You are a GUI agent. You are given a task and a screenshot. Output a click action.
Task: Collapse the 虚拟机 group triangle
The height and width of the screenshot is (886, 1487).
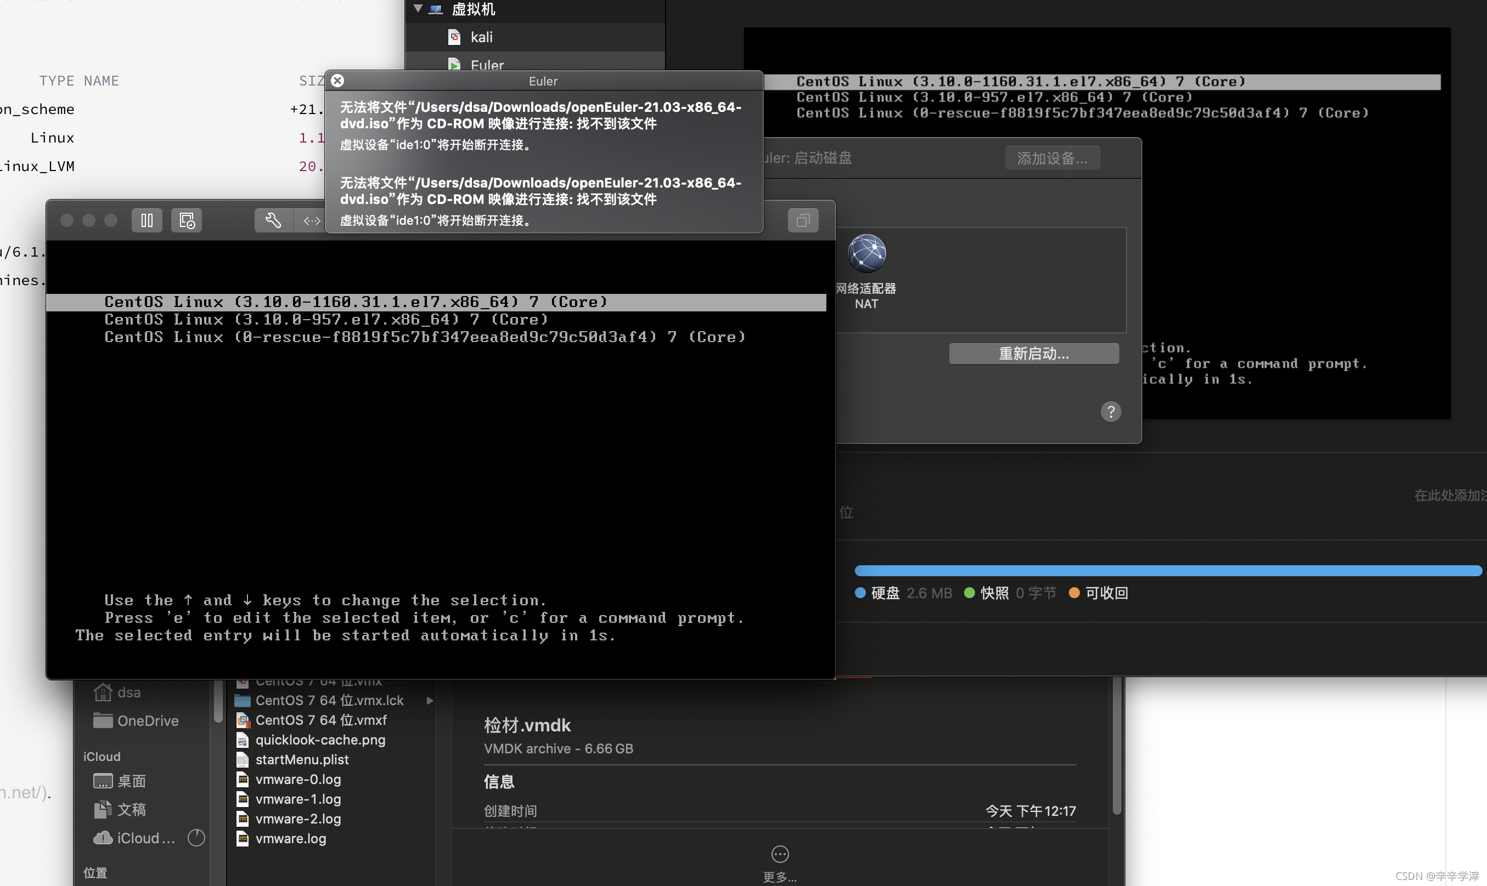[418, 8]
